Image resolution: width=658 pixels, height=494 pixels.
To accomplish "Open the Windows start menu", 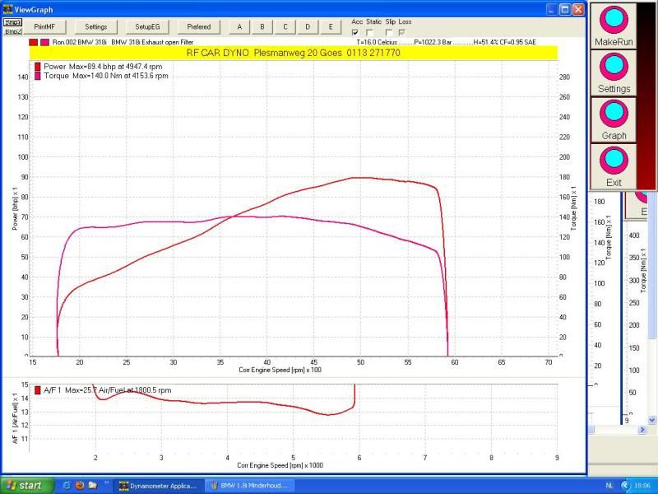I will pyautogui.click(x=26, y=486).
